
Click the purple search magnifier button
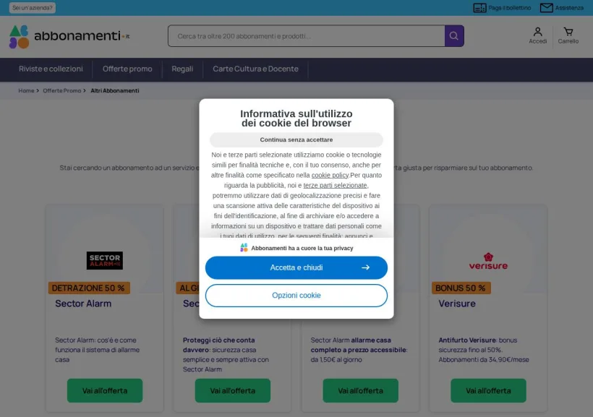point(454,36)
